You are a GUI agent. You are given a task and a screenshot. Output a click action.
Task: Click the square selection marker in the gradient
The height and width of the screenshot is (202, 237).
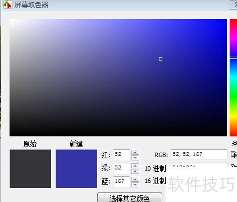161,59
